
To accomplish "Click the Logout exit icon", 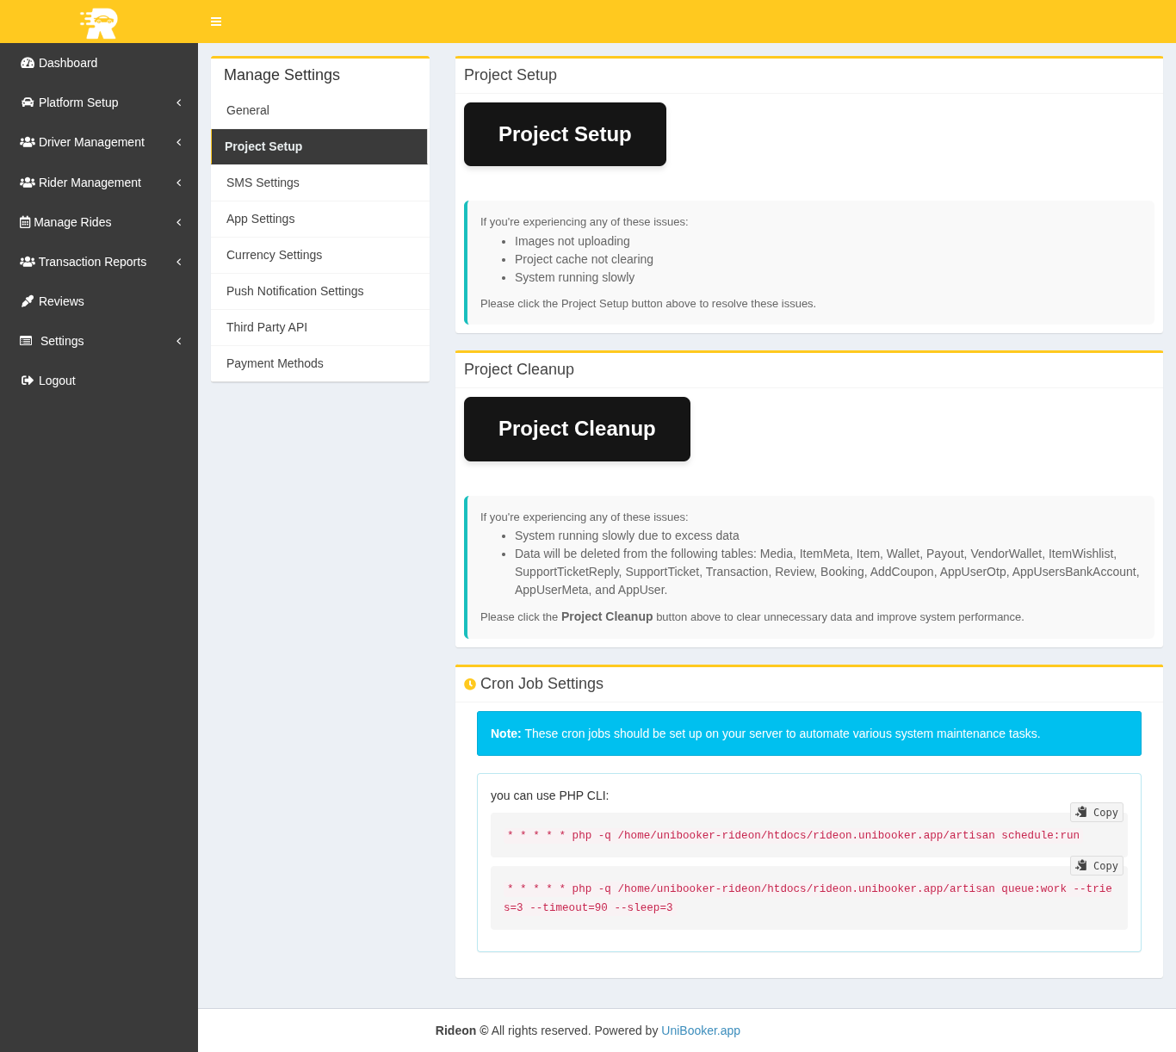I will tap(28, 381).
